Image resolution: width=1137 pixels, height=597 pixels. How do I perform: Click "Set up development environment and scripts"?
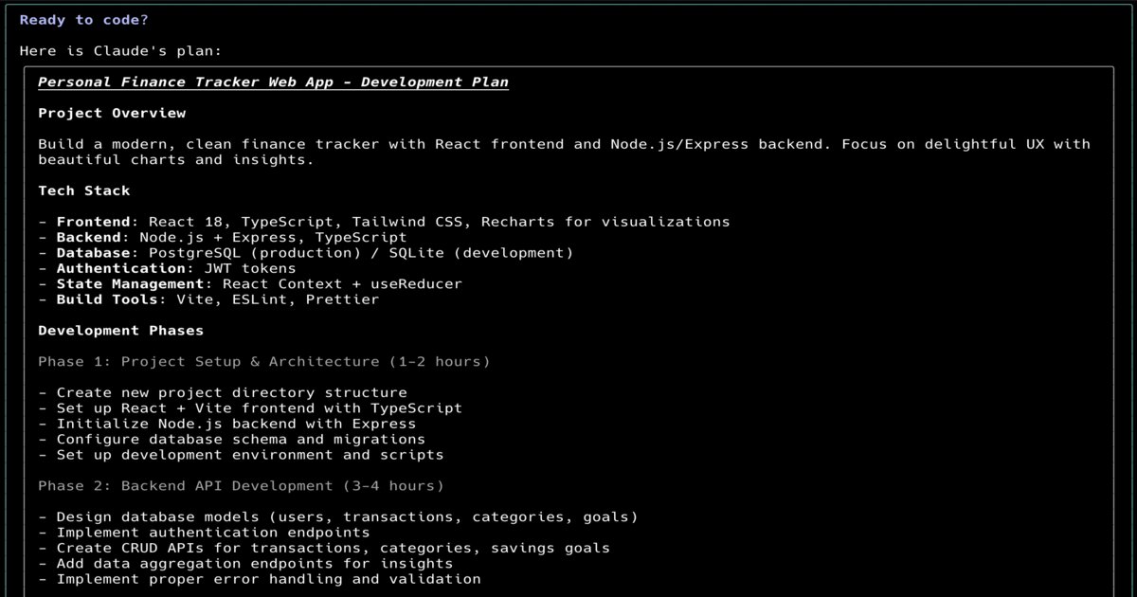tap(241, 455)
